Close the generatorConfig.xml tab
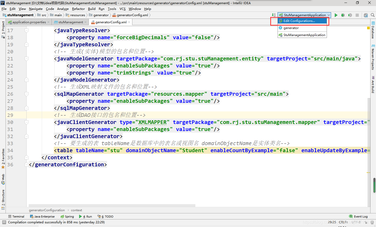376x227 pixels. pos(129,22)
